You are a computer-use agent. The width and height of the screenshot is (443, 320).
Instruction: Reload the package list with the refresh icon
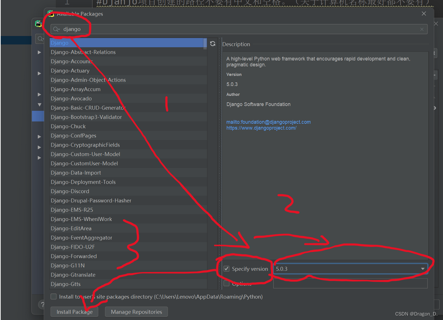[213, 44]
